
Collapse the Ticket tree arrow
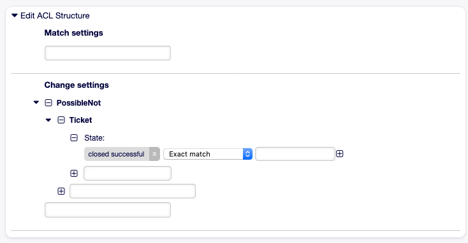(48, 120)
